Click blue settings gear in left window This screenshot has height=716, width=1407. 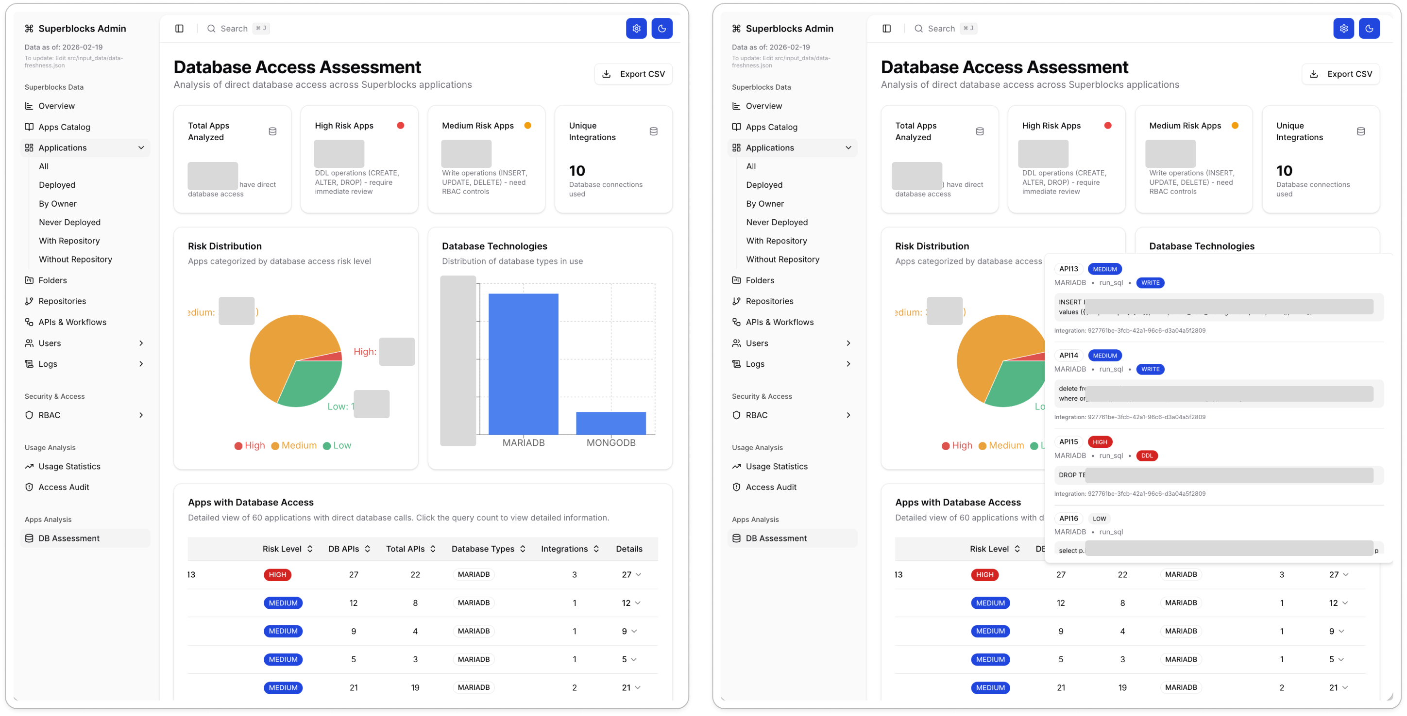tap(636, 28)
